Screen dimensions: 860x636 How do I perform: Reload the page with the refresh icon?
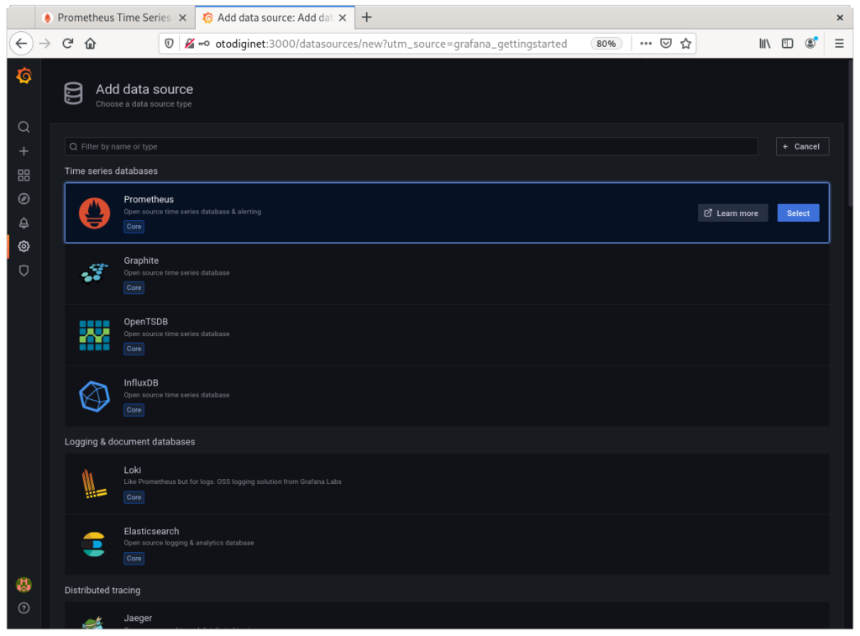pos(67,44)
